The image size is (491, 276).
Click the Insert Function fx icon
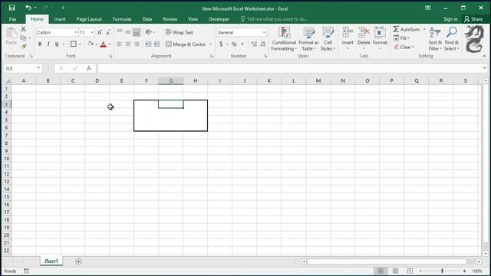[89, 68]
